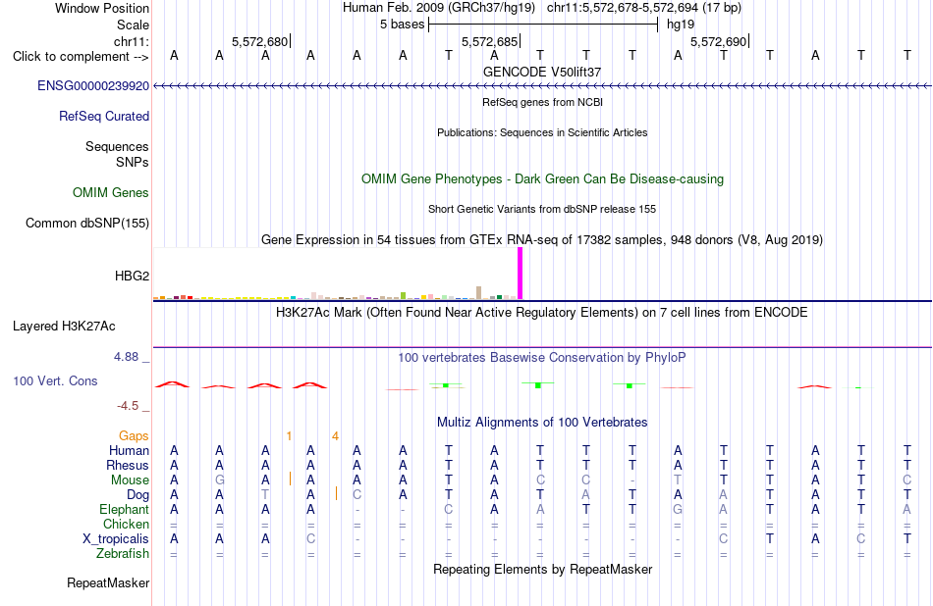Click 'Short Genetic Variants from dbSNP release 155'
933x606 pixels.
pos(542,209)
